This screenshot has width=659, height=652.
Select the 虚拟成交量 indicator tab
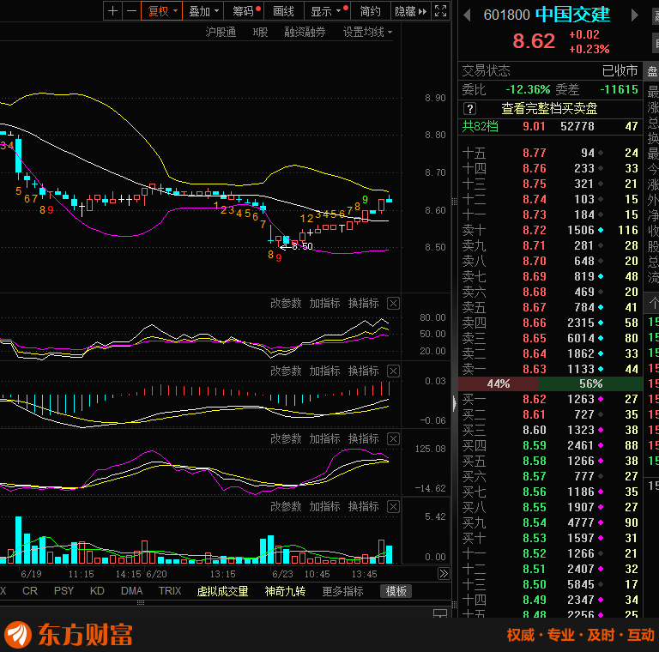(223, 591)
